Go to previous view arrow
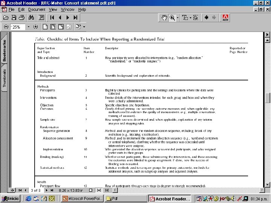Screen dimensions: 271x203 pyautogui.click(x=206, y=17)
